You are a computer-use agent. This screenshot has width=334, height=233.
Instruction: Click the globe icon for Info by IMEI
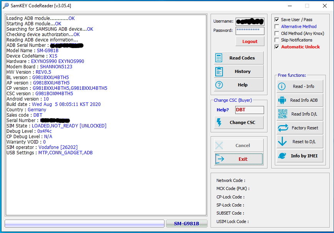point(282,156)
